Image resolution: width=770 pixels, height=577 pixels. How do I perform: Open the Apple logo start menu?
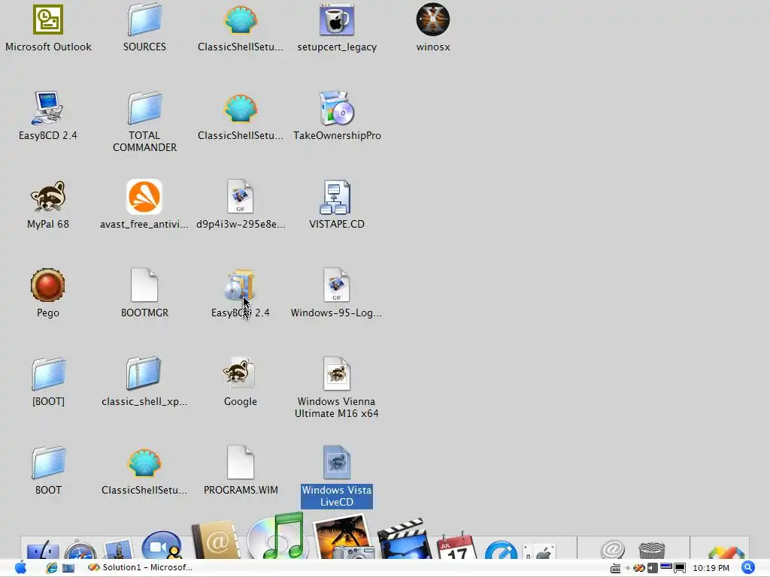[20, 568]
